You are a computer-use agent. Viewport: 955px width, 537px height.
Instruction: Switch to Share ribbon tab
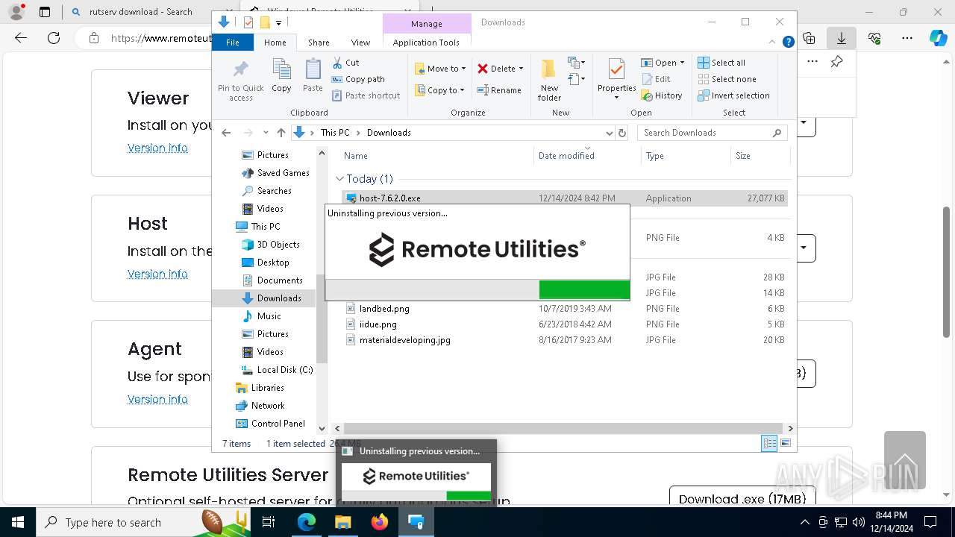319,43
